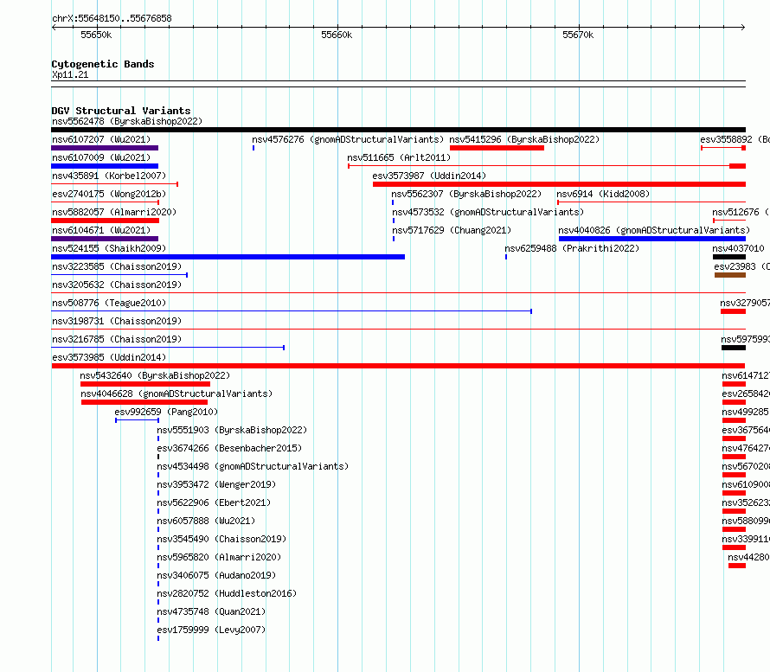Click nsv511665 (Arlt2011) label
This screenshot has height=672, width=770.
[399, 157]
